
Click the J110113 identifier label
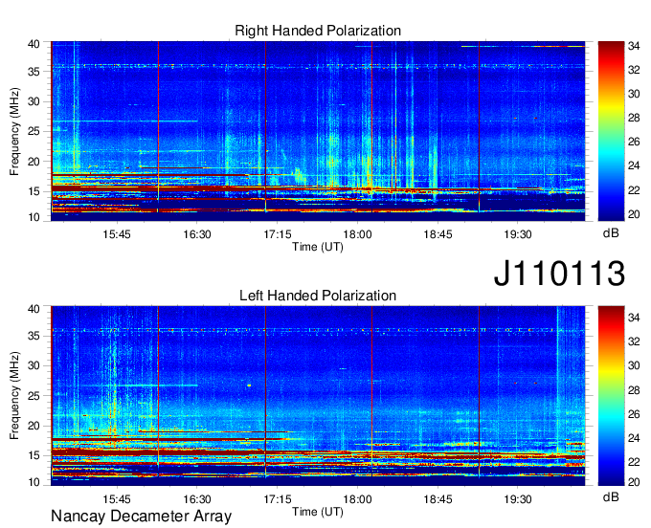coord(559,274)
